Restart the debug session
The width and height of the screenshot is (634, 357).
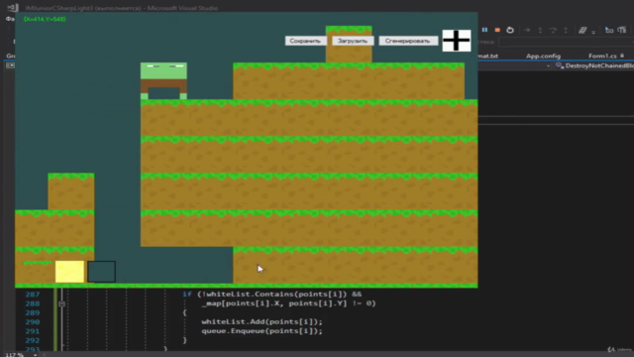pos(510,30)
